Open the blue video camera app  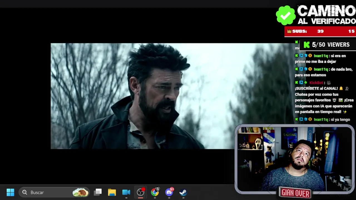coord(126,192)
